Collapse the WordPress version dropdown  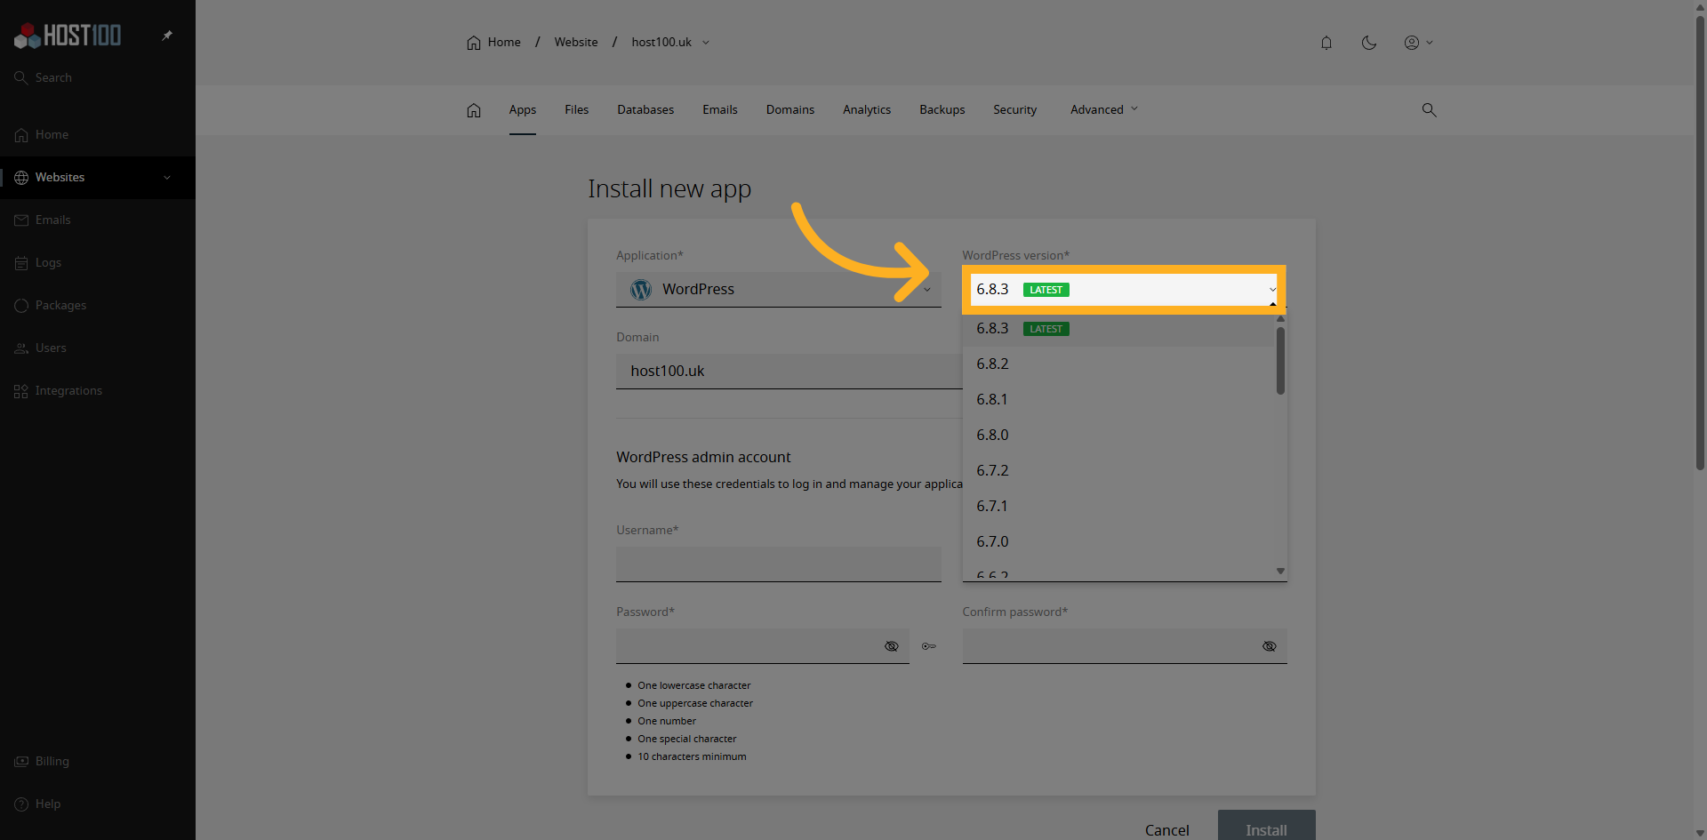point(1124,289)
